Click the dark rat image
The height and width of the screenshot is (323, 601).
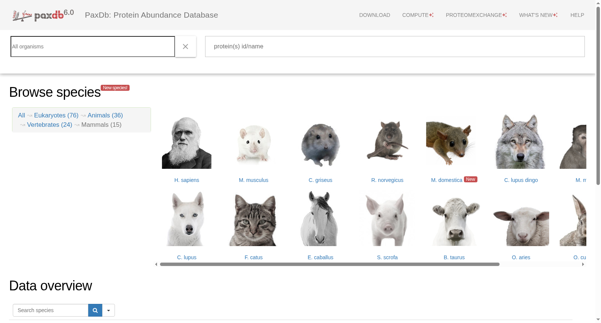(387, 140)
